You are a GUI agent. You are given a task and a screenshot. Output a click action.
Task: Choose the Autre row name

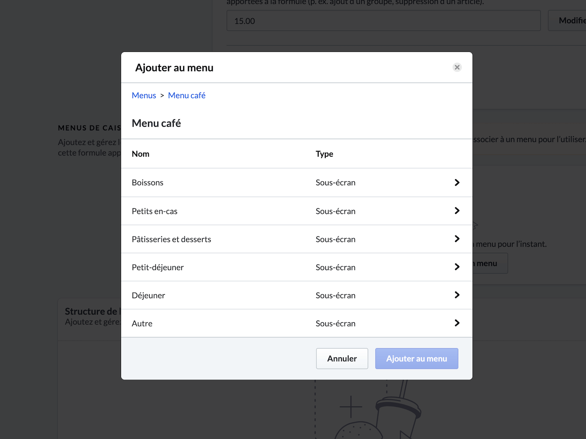pos(142,323)
